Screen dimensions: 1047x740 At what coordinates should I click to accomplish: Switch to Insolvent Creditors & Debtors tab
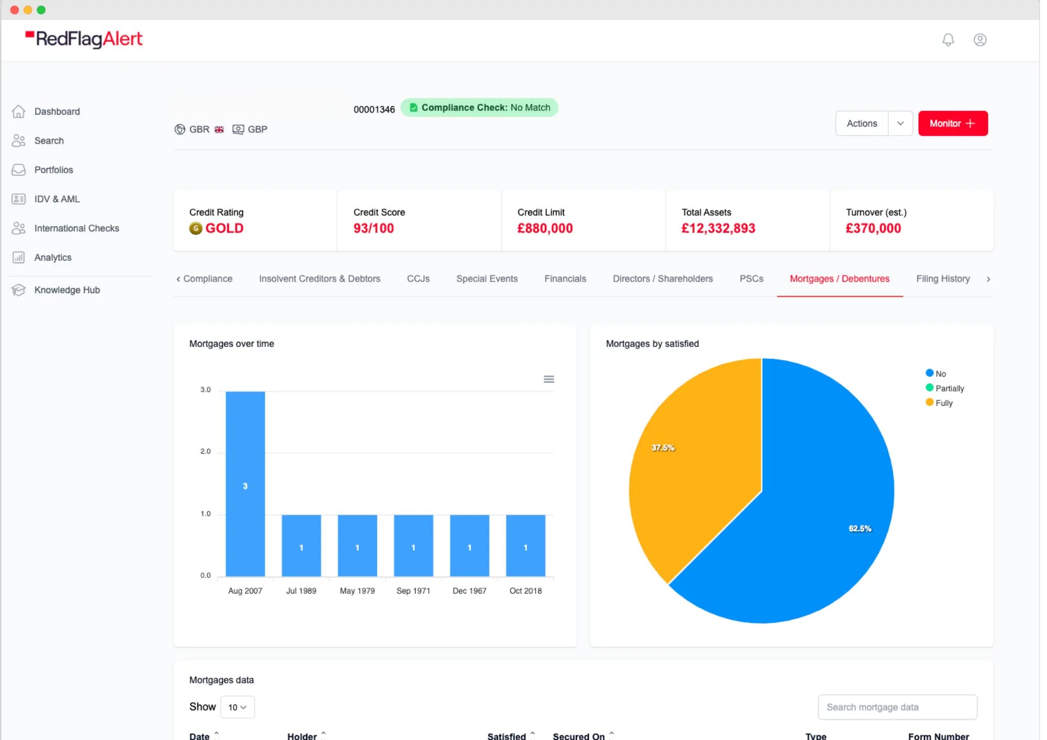[319, 279]
